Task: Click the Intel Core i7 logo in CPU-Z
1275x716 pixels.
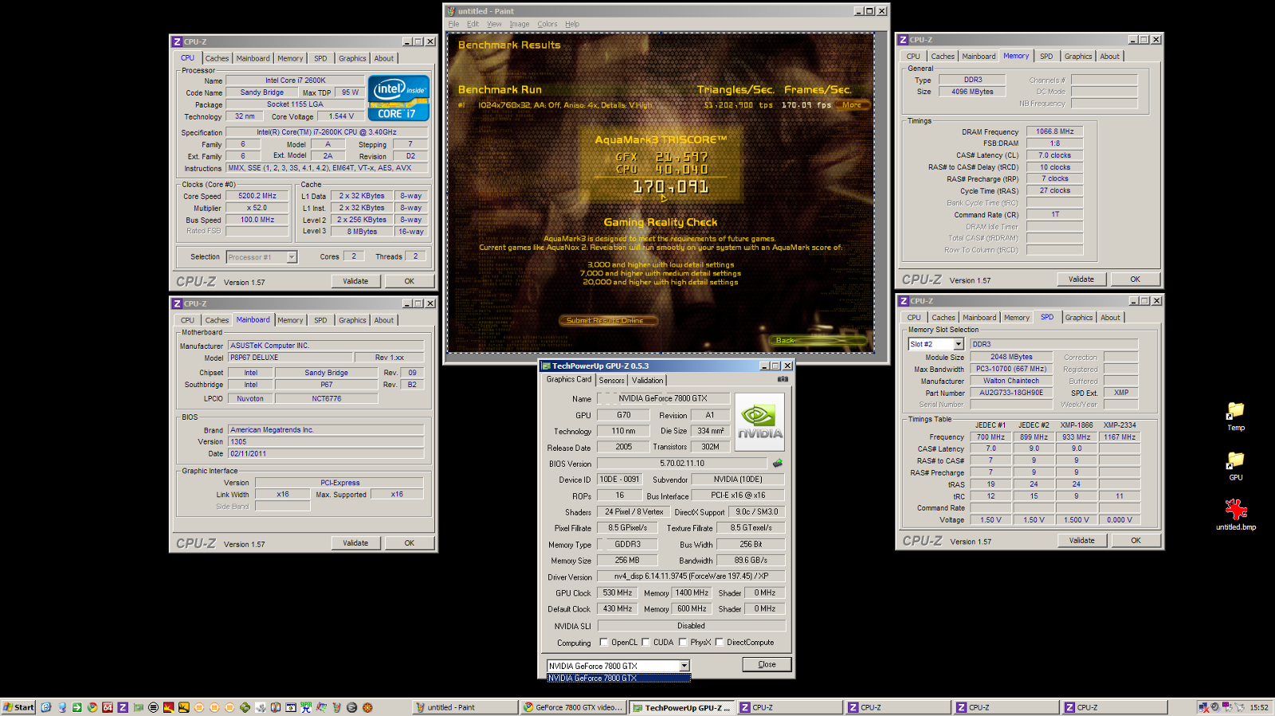Action: click(398, 98)
